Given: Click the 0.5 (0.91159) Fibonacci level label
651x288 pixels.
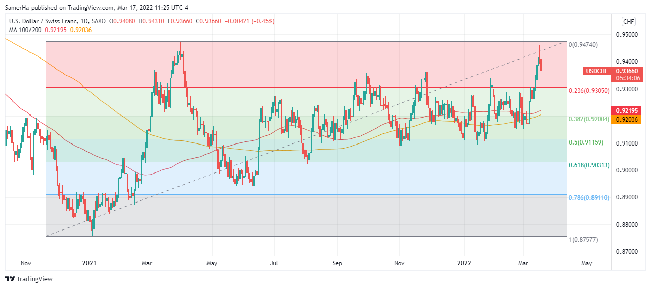Looking at the screenshot, I should click(585, 142).
